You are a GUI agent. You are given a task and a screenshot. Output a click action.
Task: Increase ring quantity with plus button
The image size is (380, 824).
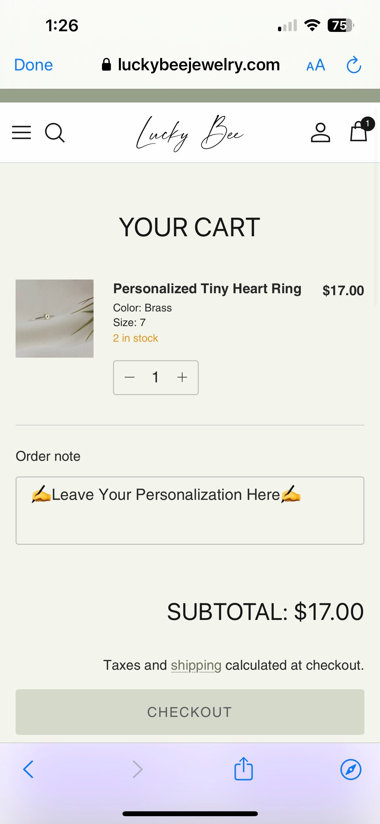[x=182, y=378]
